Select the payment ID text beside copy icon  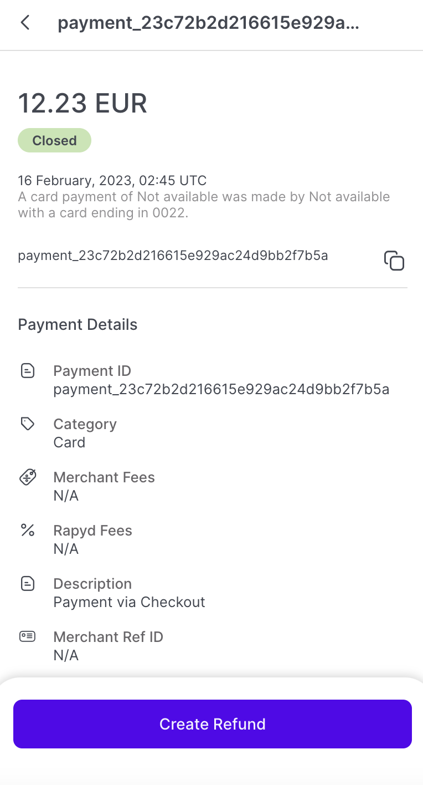(173, 256)
